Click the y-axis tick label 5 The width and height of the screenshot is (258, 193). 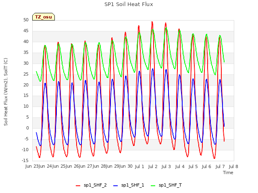(27, 117)
